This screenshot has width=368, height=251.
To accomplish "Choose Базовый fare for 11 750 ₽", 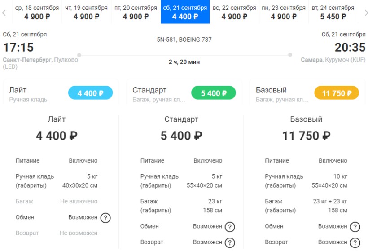I will point(337,93).
